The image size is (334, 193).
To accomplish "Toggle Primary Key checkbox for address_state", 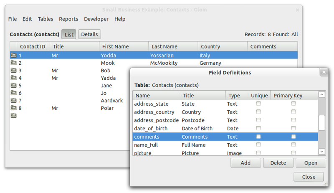I will tap(294, 104).
